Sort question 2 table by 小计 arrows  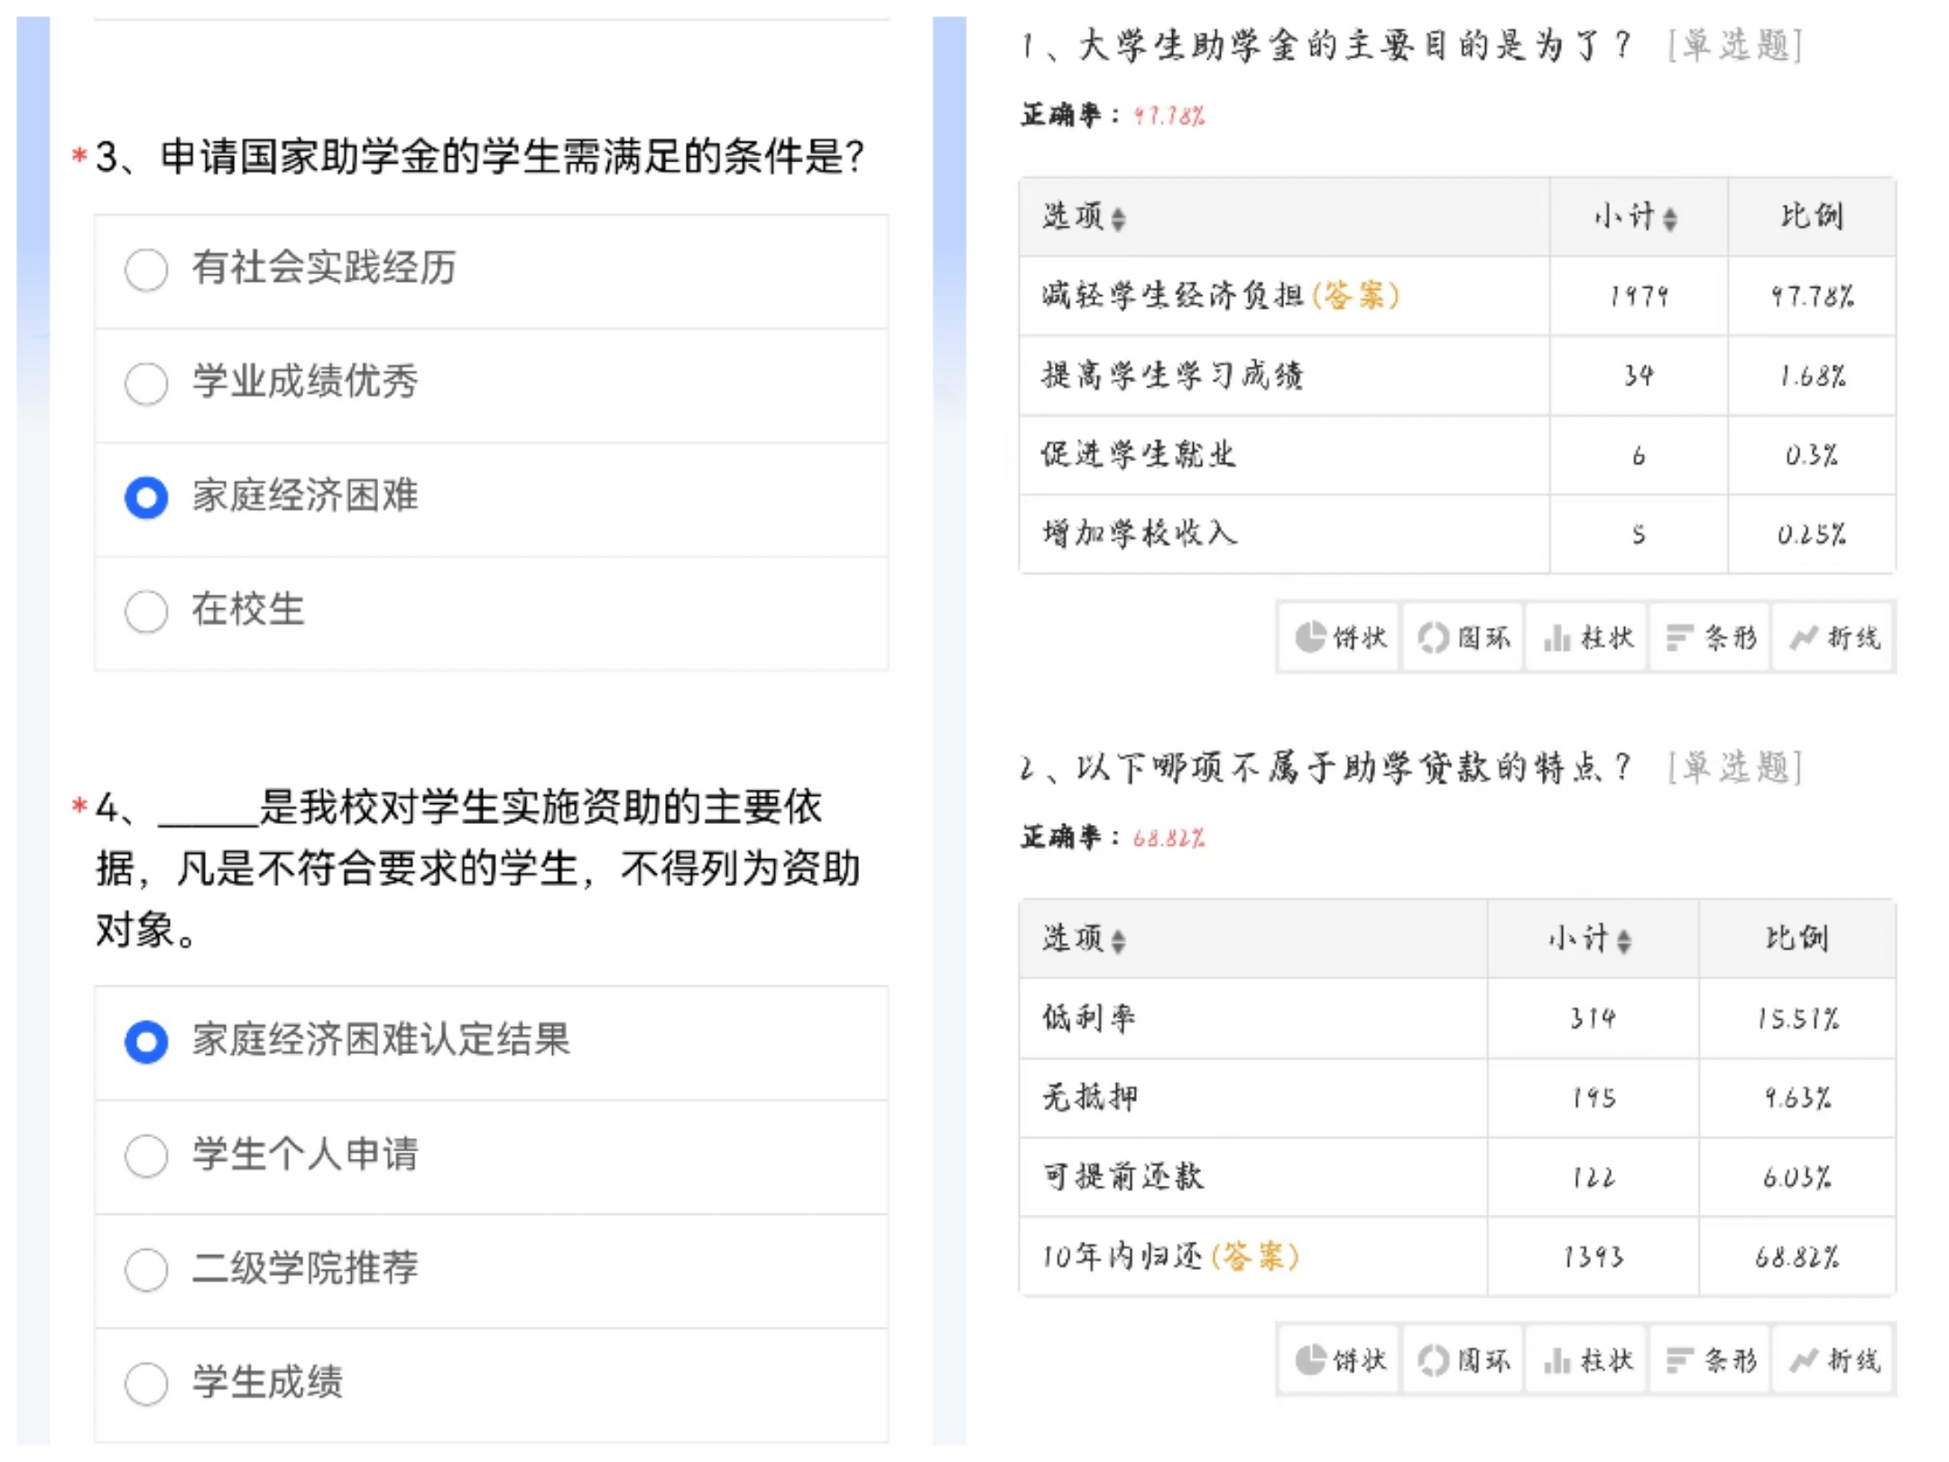(x=1623, y=941)
